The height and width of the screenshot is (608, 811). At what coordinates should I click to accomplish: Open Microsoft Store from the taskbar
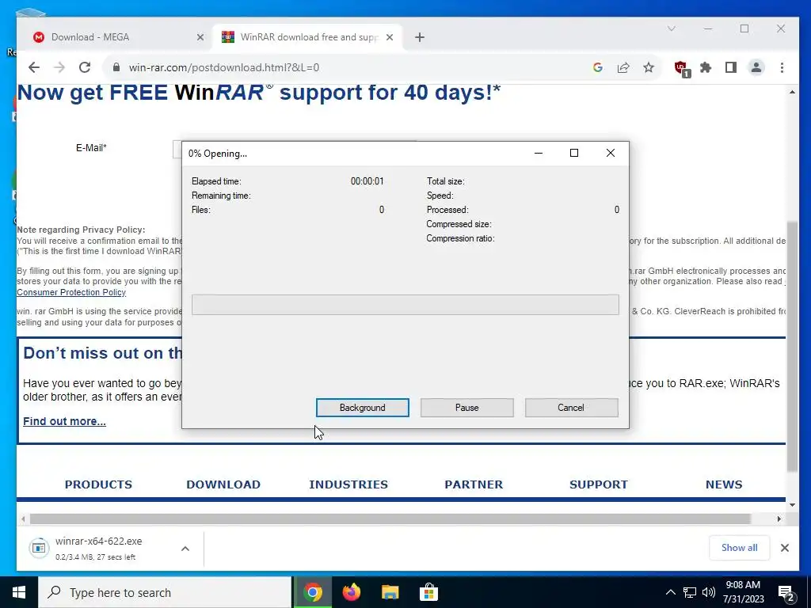428,592
